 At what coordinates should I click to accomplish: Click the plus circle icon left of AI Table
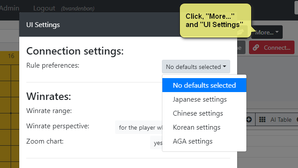tap(249, 120)
